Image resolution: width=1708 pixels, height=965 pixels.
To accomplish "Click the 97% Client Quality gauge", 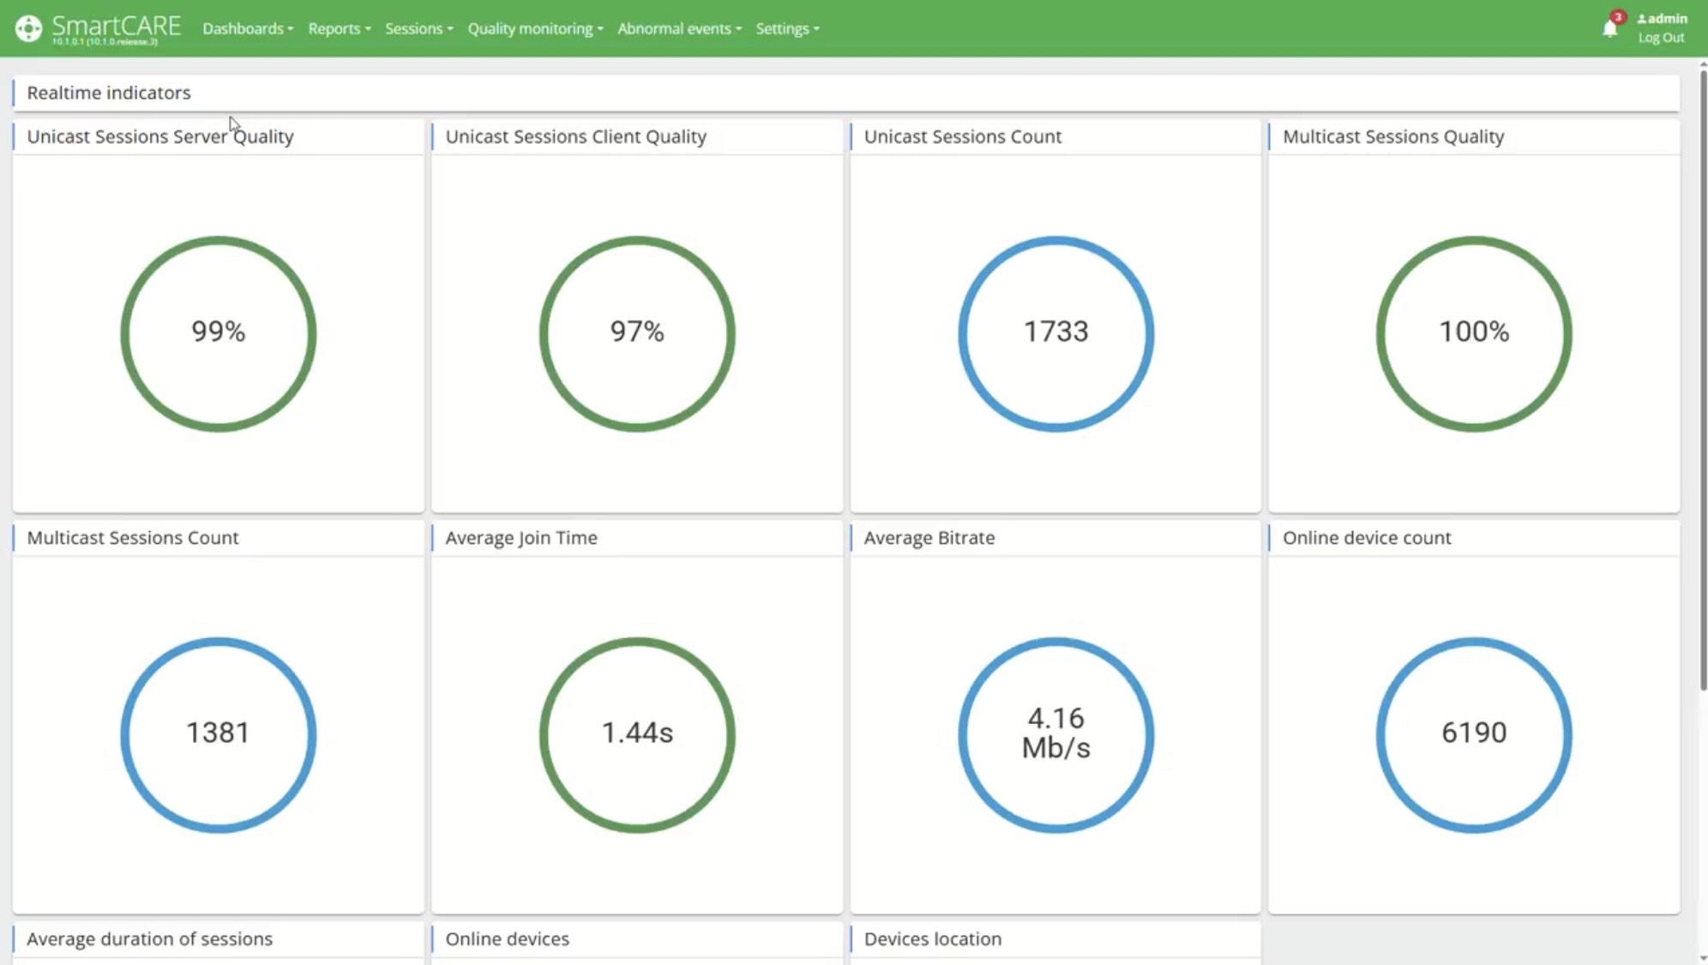I will tap(637, 333).
